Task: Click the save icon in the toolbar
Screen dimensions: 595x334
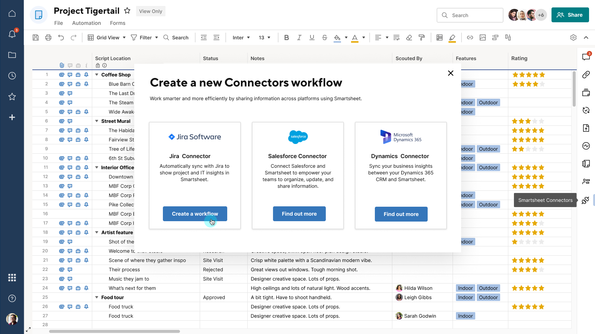Action: 35,37
